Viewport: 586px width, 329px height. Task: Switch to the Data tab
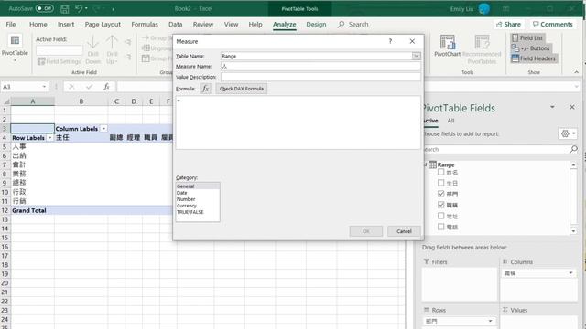(x=175, y=25)
